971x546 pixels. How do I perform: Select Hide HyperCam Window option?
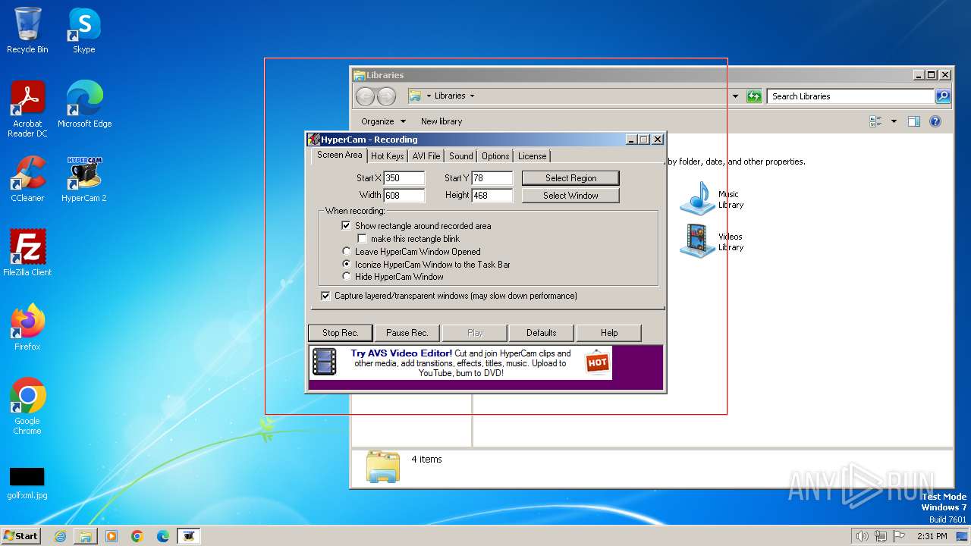(x=347, y=277)
